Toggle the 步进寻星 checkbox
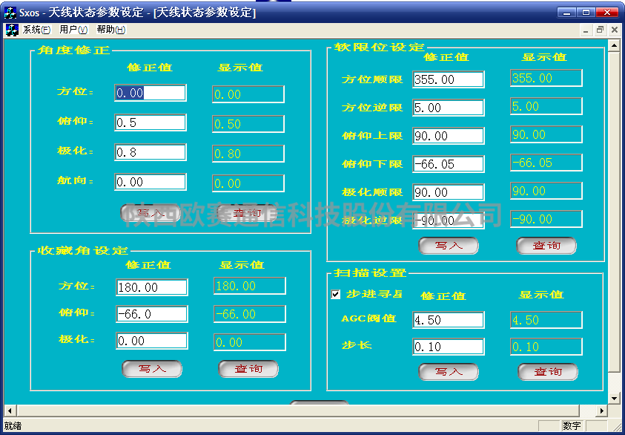625x435 pixels. tap(336, 295)
